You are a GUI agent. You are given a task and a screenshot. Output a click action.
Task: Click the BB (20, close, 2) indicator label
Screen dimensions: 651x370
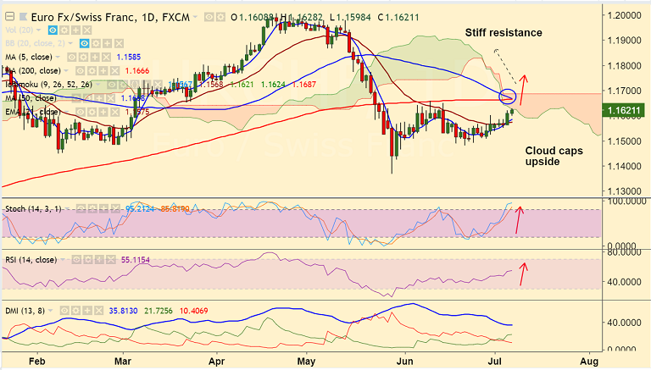click(x=35, y=43)
